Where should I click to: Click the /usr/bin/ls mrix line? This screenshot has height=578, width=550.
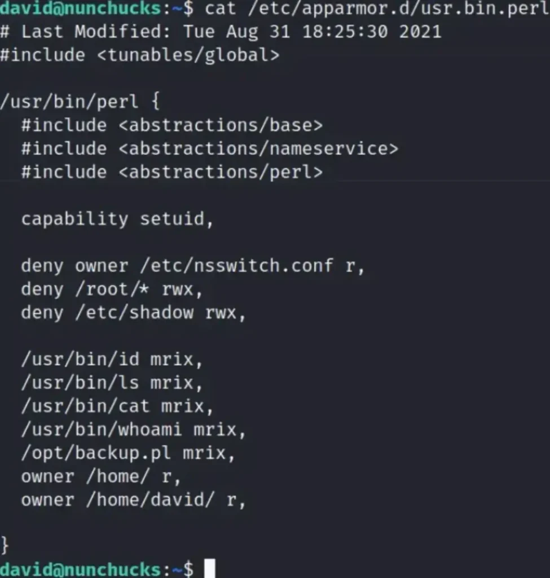point(112,383)
